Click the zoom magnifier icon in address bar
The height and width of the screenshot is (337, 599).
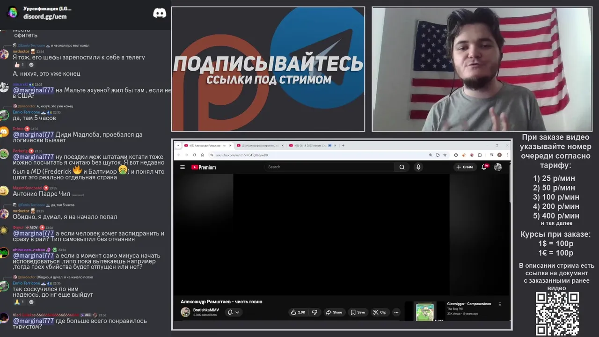point(431,155)
